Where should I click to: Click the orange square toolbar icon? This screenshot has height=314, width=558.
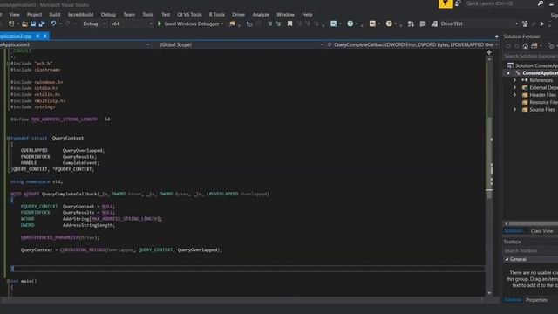tap(372, 24)
